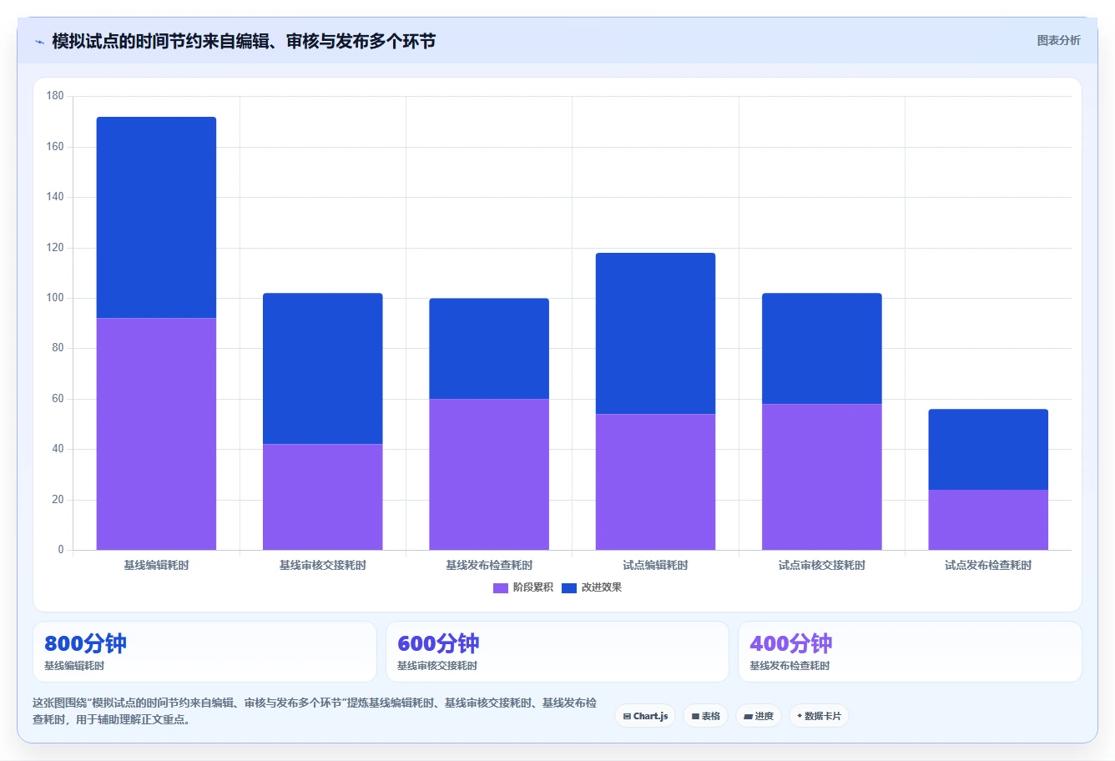
Task: Toggle the 改进效果 legend swatch
Action: 569,588
